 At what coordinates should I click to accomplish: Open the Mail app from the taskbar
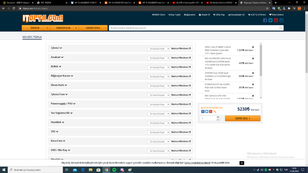[x=75, y=170]
